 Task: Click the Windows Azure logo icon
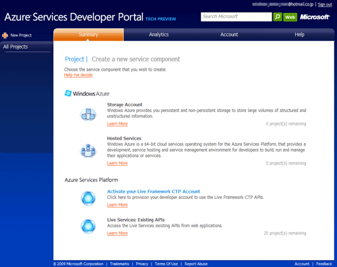pyautogui.click(x=68, y=93)
